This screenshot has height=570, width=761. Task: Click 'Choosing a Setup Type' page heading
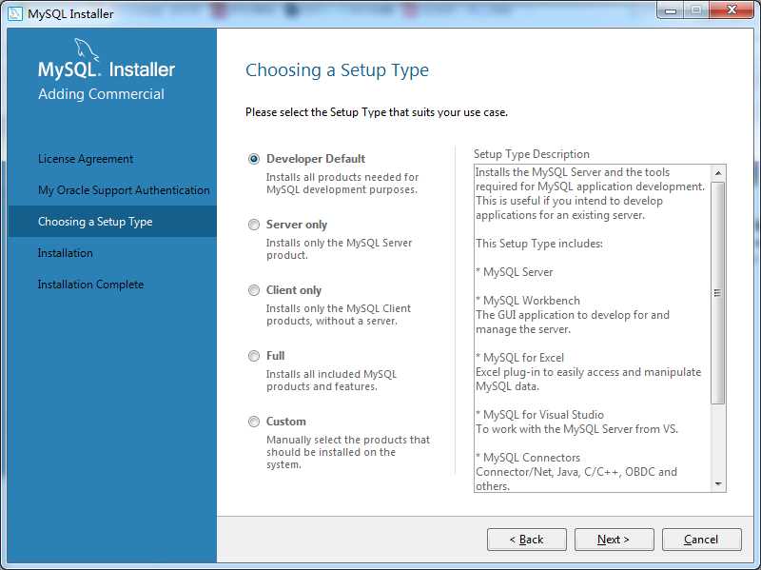coord(337,70)
